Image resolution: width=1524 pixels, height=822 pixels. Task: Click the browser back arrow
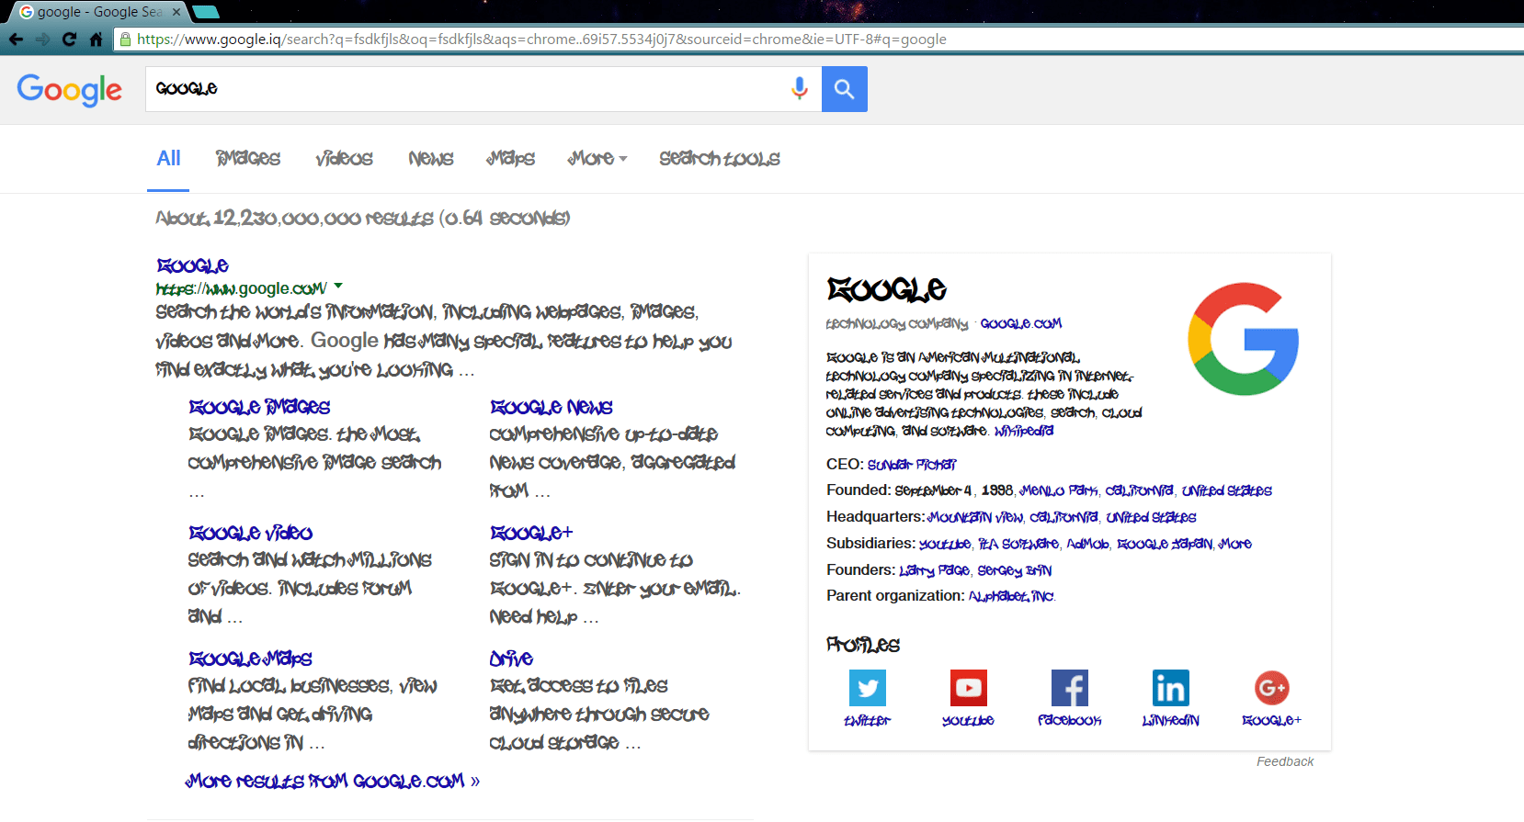16,39
